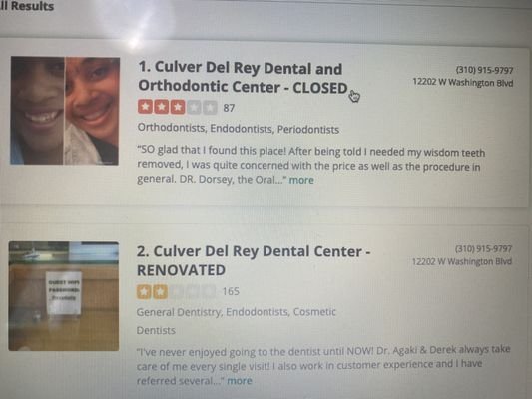
Task: Click first result phone number (310) 915-9797
Action: (x=484, y=70)
